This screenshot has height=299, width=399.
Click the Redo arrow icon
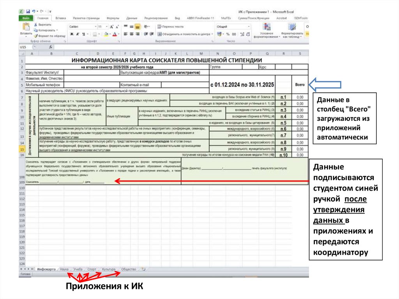(41, 11)
